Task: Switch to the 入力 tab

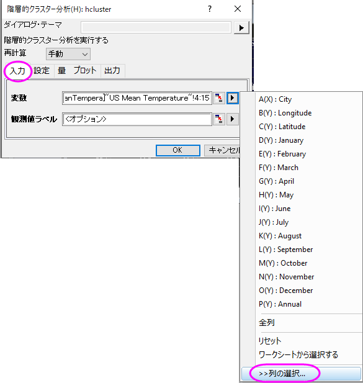Action: point(17,71)
